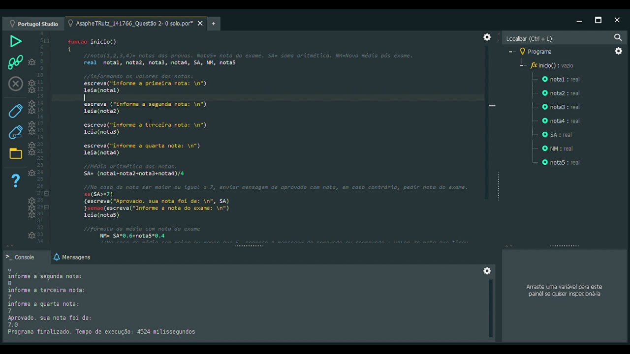Image resolution: width=630 pixels, height=354 pixels.
Task: Click the SA= (nota1+nota2+nota3+nota4)/4 line
Action: (x=134, y=173)
